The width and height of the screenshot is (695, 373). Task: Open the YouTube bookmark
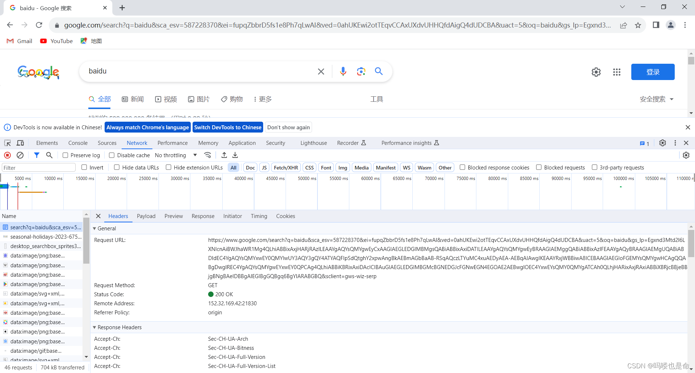(56, 41)
